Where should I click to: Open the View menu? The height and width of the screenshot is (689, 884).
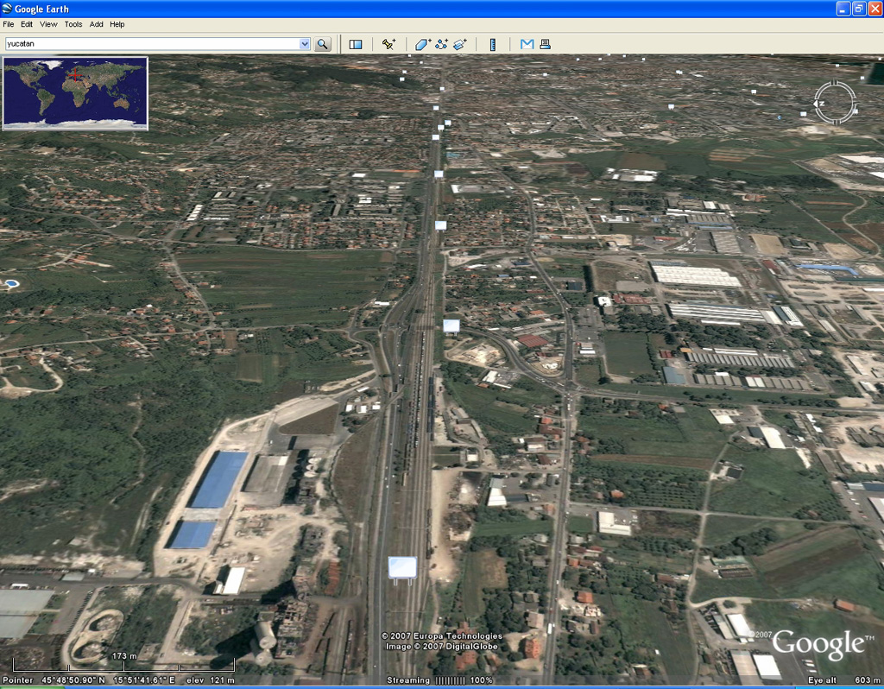click(x=48, y=24)
